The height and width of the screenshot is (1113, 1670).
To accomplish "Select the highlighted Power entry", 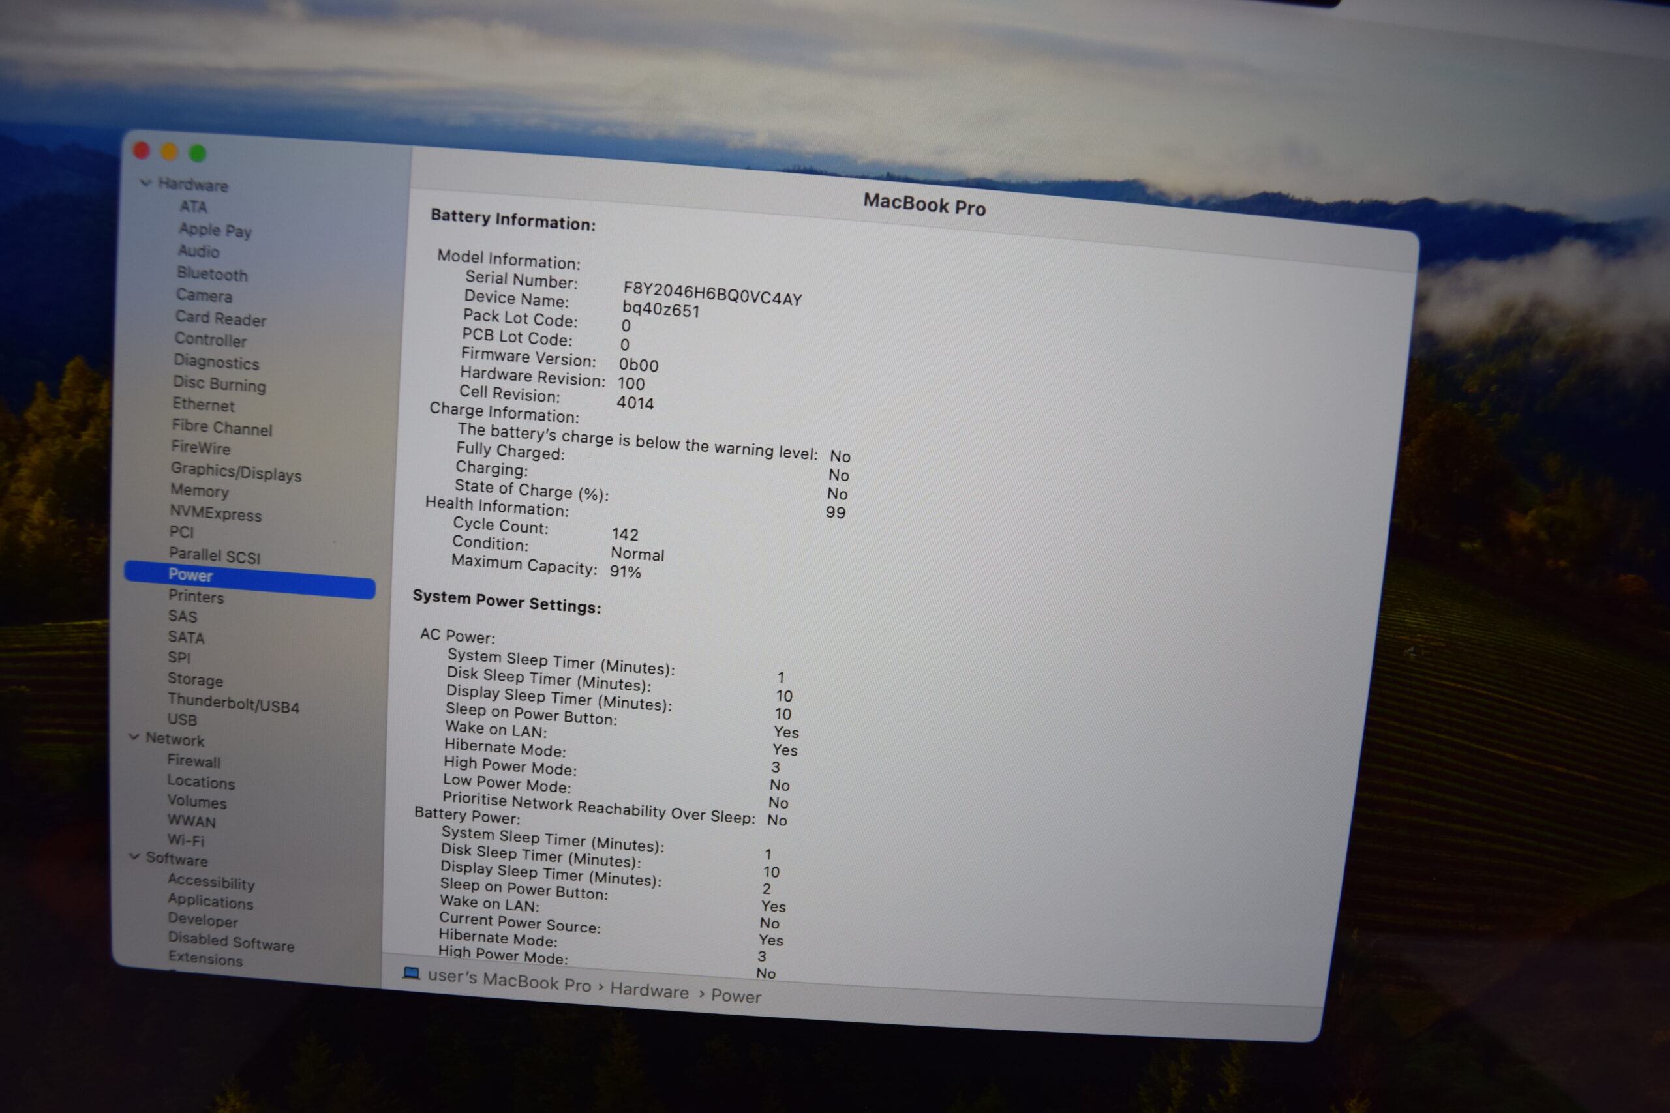I will point(249,578).
